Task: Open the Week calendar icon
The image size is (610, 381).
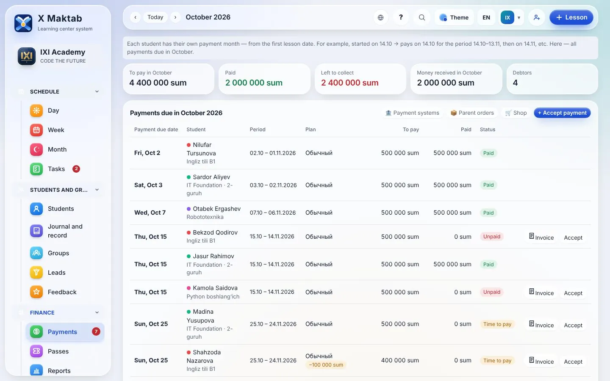Action: (36, 130)
